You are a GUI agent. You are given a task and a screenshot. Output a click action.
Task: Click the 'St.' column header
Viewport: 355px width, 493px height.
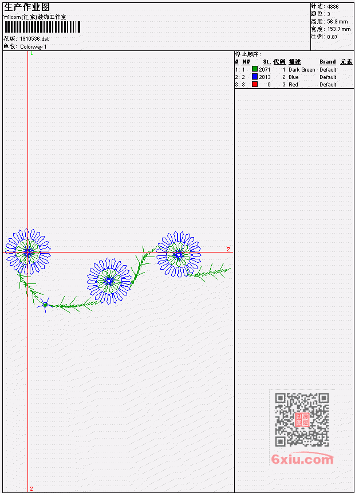pos(267,62)
